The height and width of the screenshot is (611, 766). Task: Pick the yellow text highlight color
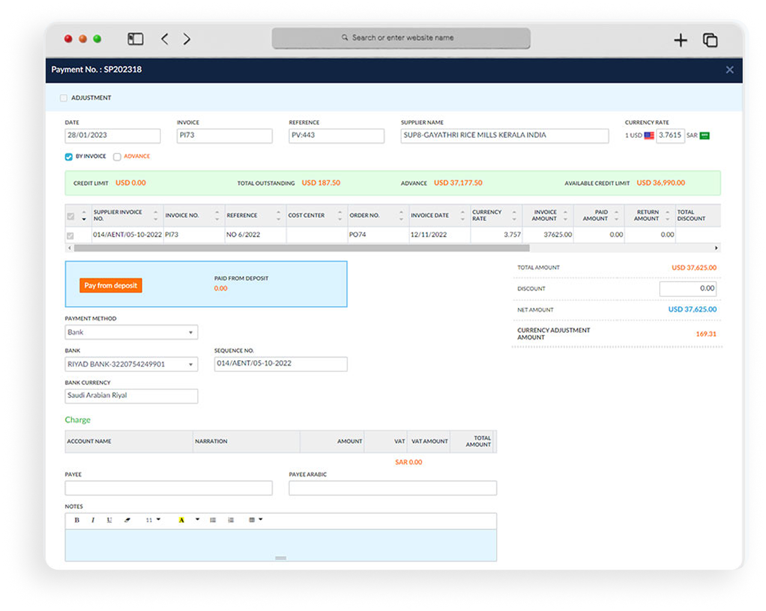pyautogui.click(x=181, y=520)
